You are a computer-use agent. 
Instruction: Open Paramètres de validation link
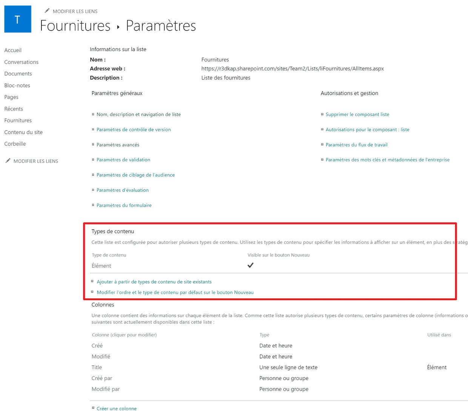[123, 160]
